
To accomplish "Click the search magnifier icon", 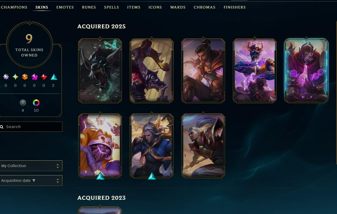I will [x=2, y=127].
